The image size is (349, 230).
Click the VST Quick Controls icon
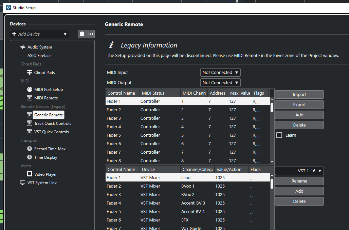(30, 132)
